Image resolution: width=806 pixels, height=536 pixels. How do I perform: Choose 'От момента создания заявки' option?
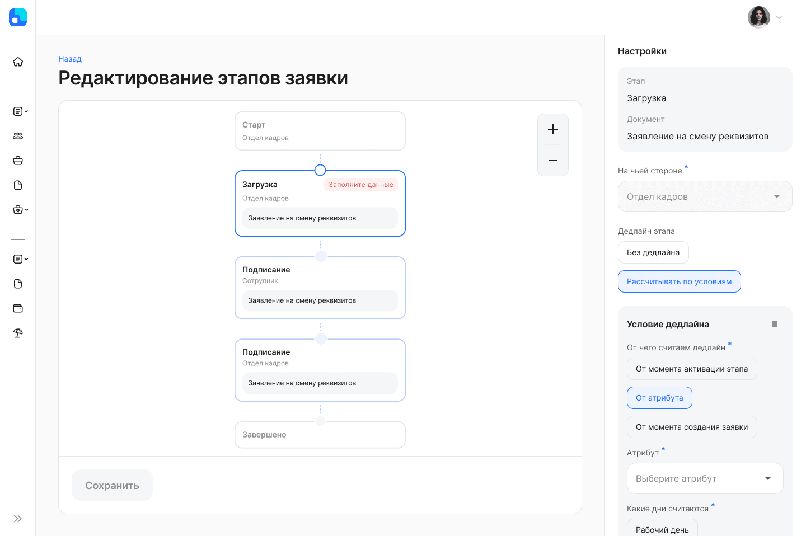tap(692, 427)
